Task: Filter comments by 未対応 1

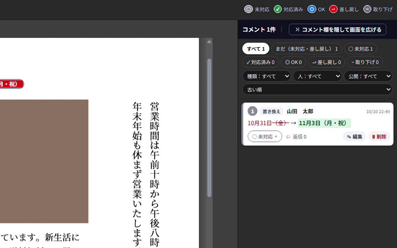Action: 360,49
